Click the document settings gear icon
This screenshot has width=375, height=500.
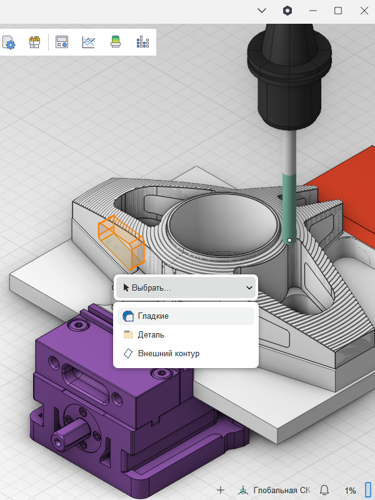pyautogui.click(x=9, y=42)
